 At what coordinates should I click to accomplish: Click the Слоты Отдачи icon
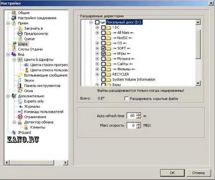14,49
